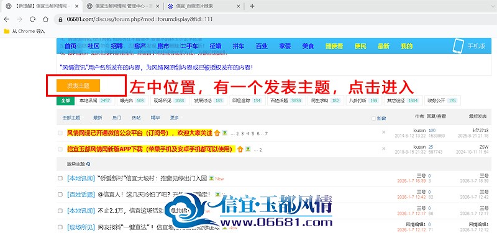497x233 pixels.
Task: Filter by 政务公开 135 category
Action: point(442,100)
